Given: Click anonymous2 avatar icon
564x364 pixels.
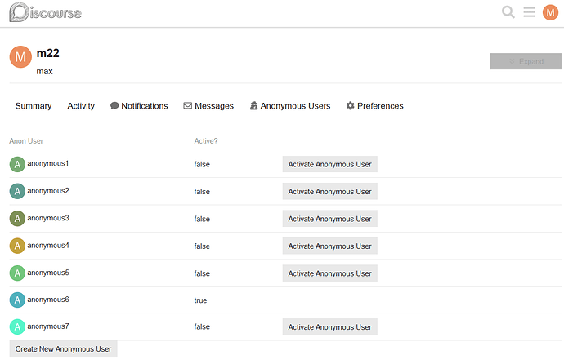Looking at the screenshot, I should [17, 191].
